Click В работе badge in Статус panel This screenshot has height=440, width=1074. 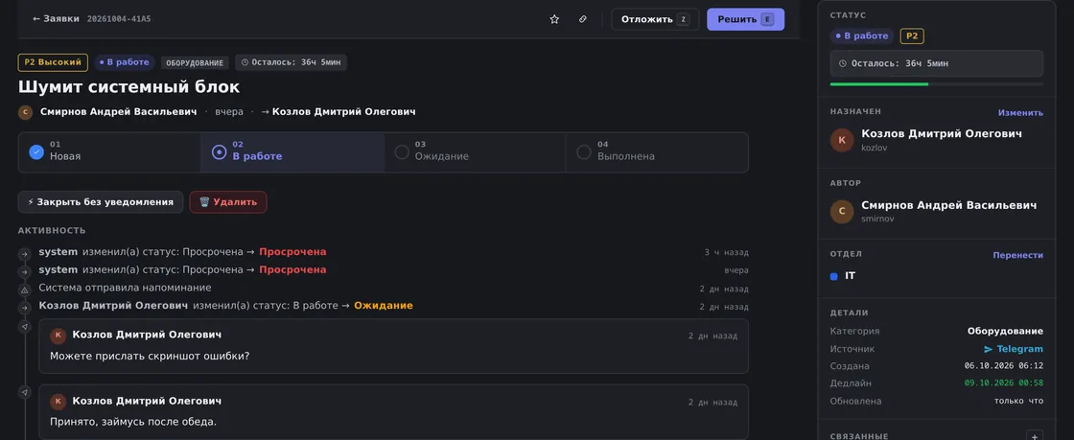coord(862,36)
